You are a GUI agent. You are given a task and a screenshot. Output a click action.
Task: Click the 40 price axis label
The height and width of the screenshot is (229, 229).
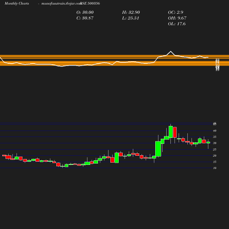pos(215,131)
